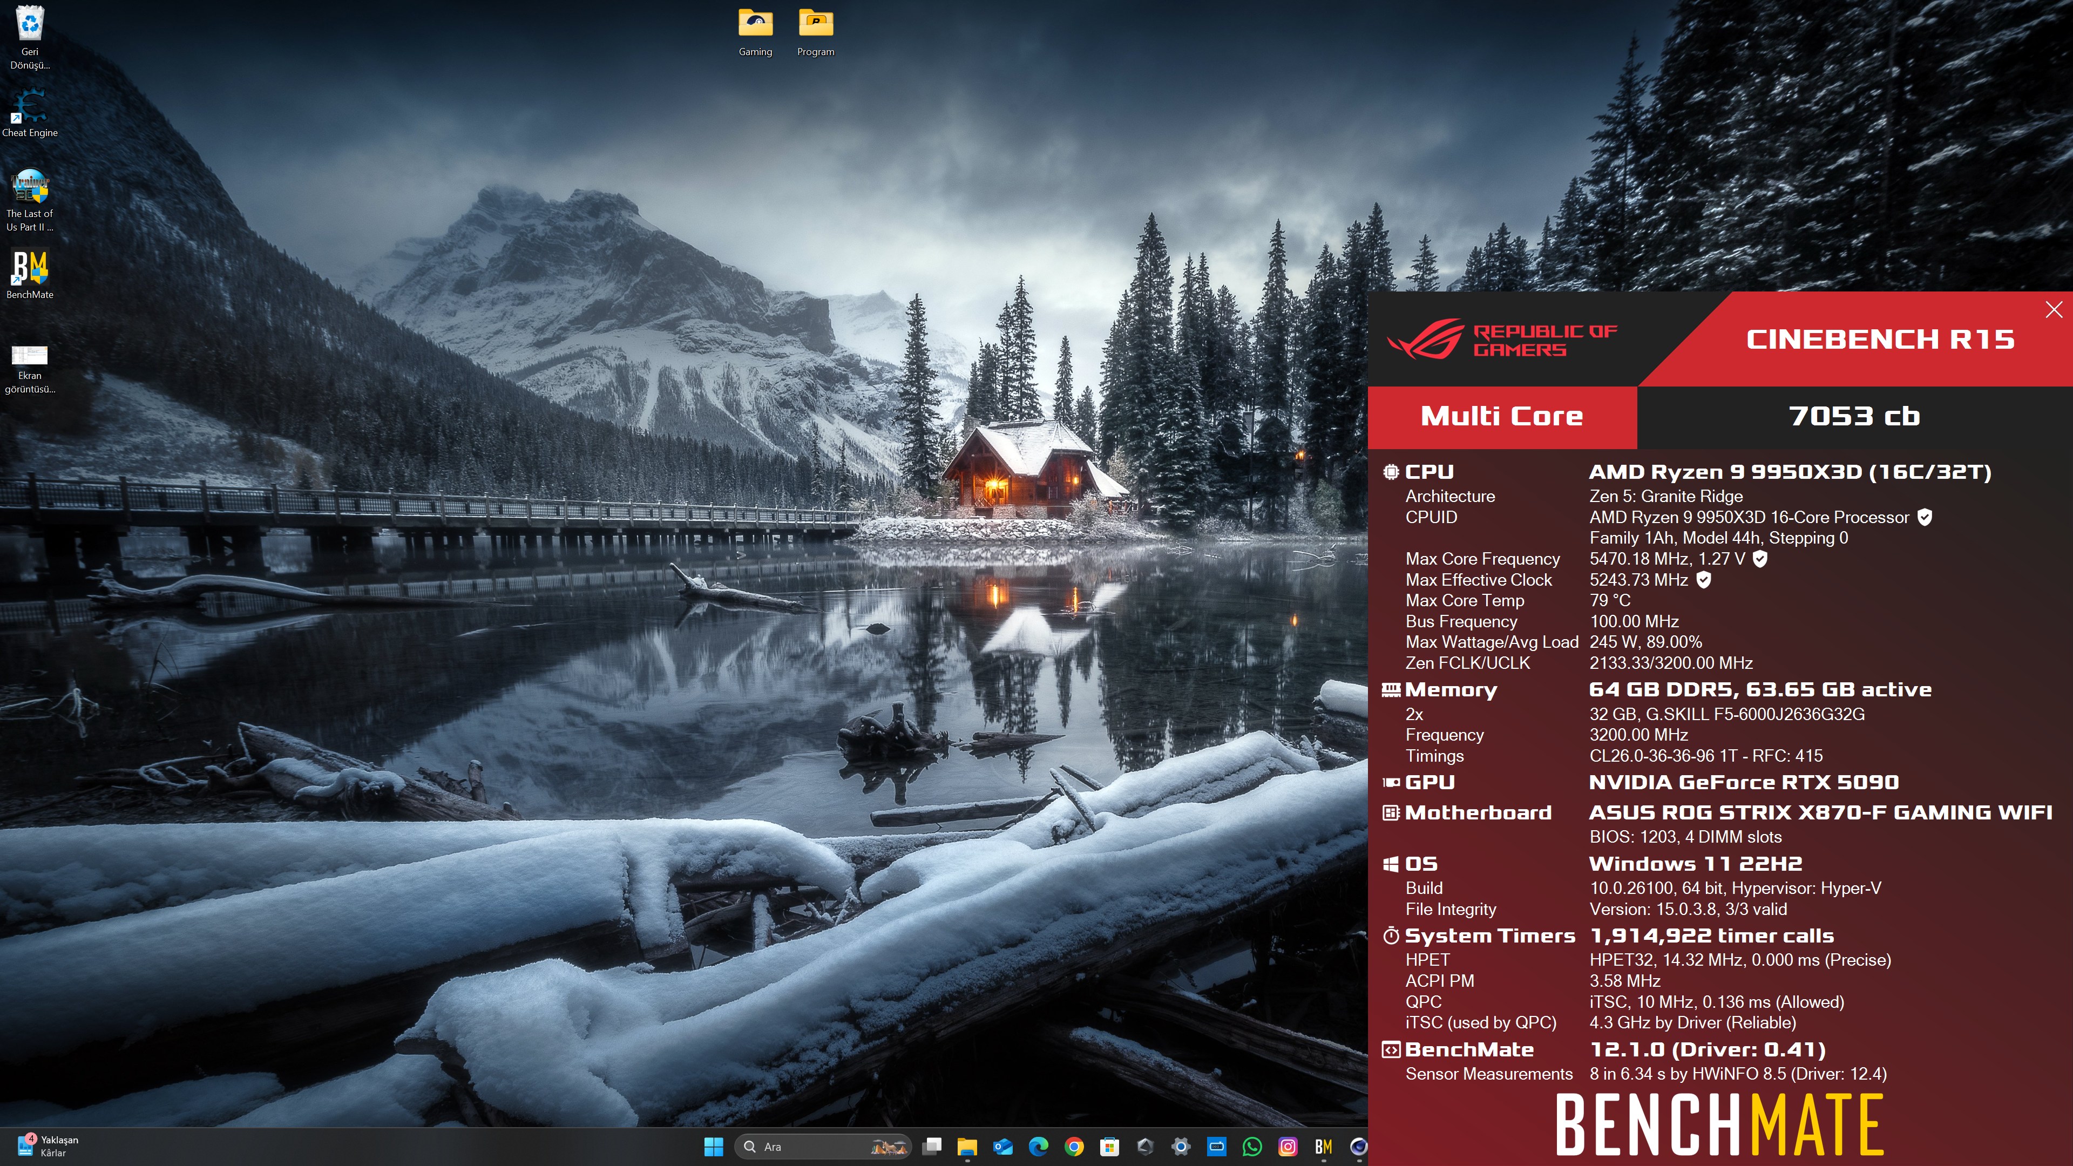Switch to BenchMate via taskbar BM icon
Image resolution: width=2073 pixels, height=1166 pixels.
click(1324, 1146)
